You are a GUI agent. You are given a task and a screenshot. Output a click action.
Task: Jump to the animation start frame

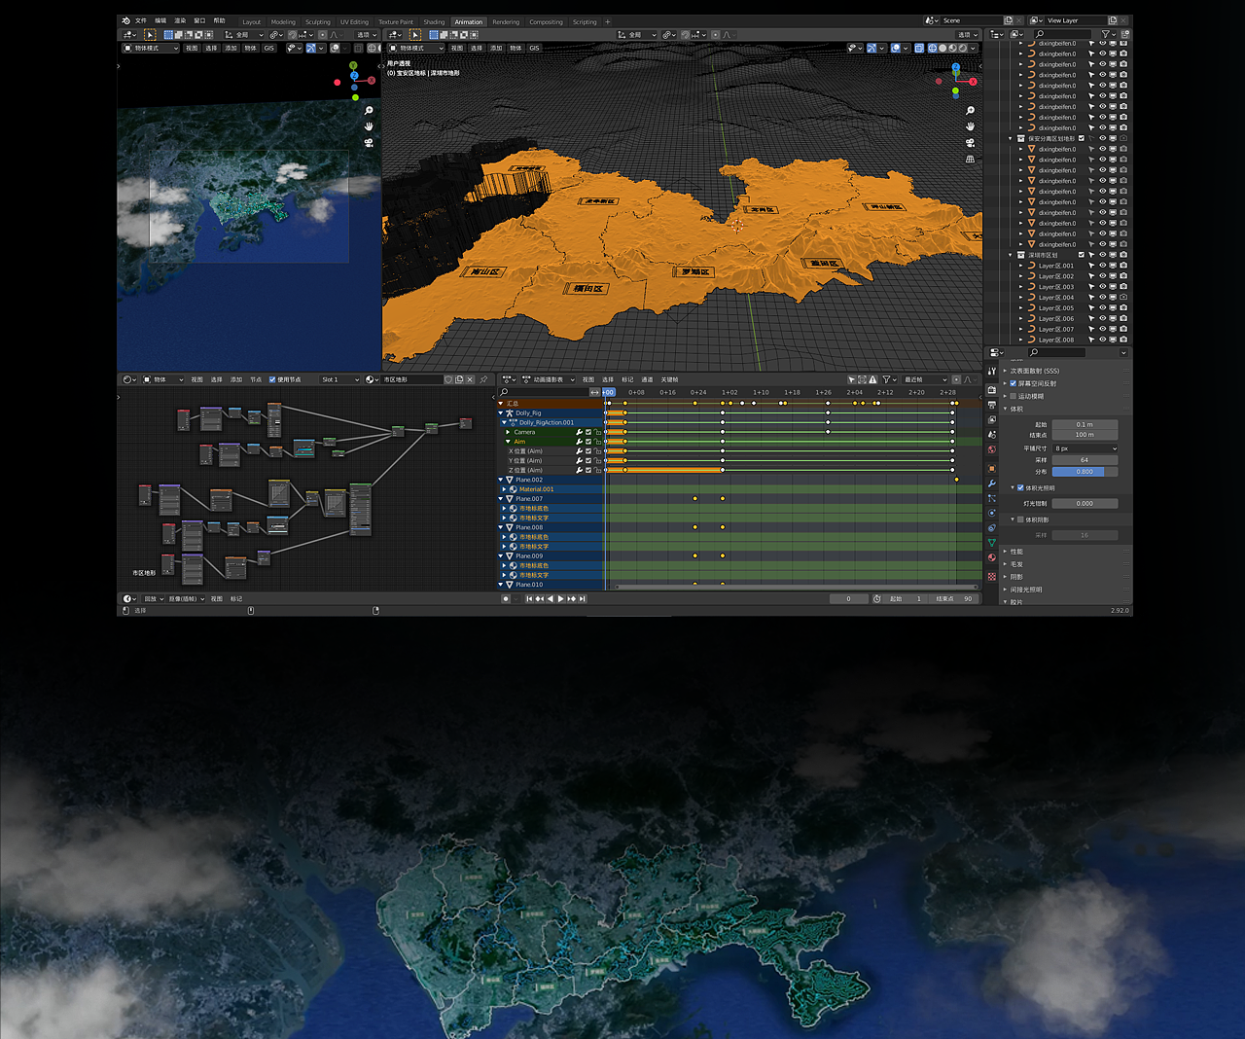[x=529, y=599]
